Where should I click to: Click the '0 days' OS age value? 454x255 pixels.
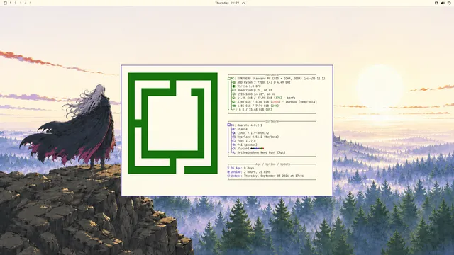pos(249,168)
